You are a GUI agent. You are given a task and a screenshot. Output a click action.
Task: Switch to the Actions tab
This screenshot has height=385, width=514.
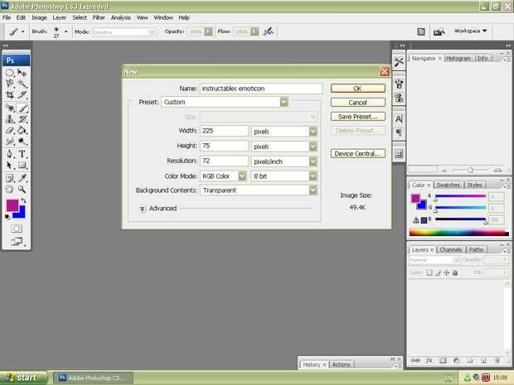coord(341,364)
